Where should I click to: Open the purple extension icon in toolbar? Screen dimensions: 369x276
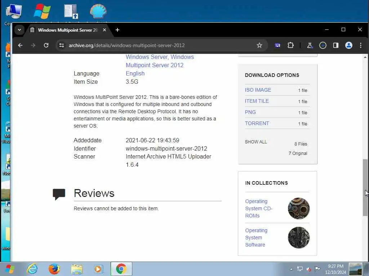278,45
